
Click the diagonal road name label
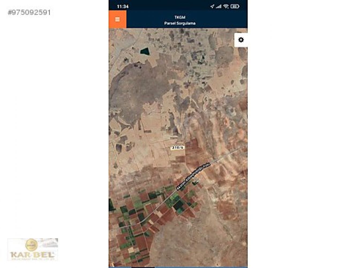click(x=192, y=176)
